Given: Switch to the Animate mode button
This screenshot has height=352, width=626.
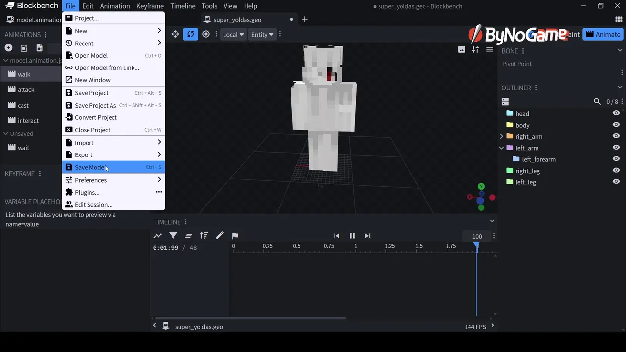Looking at the screenshot, I should point(603,34).
